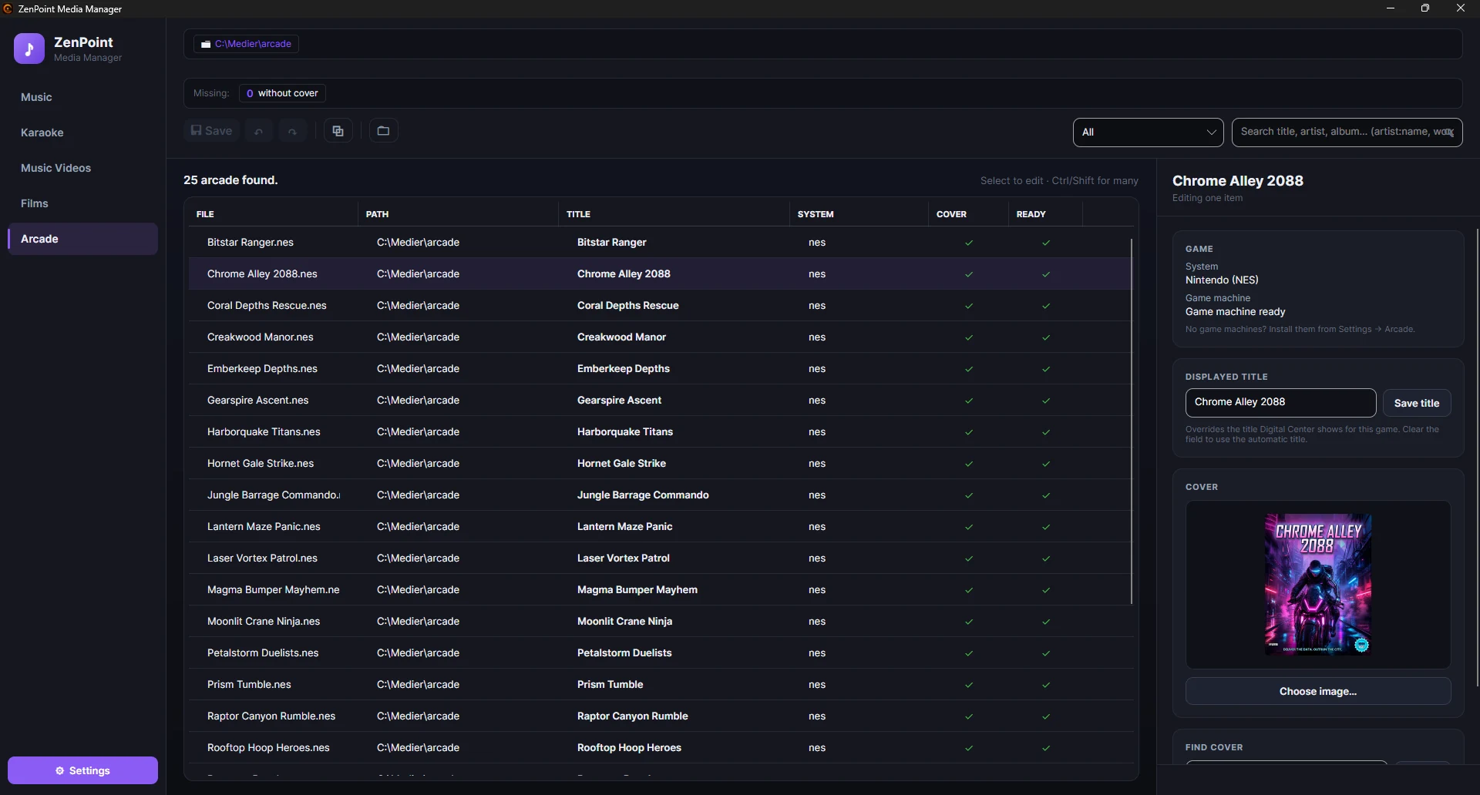Click the ready checkmark for Rooftop Hoop Heroes
Viewport: 1480px width, 795px height.
(1046, 748)
